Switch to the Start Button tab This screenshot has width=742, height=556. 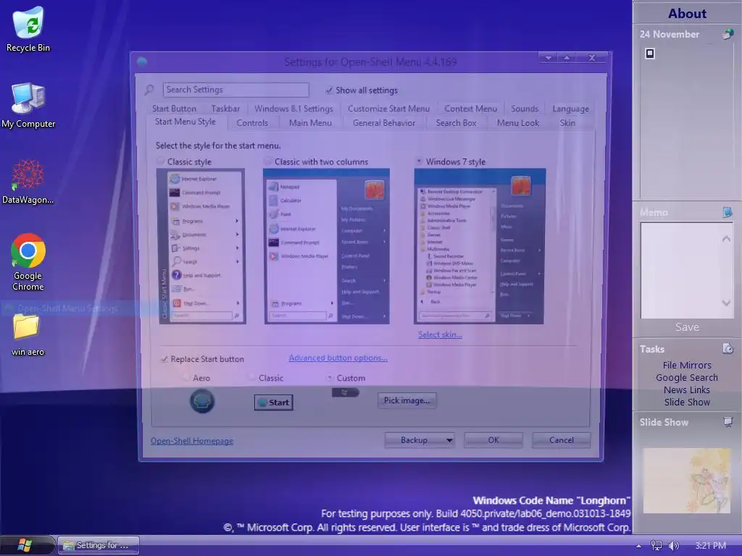coord(174,109)
